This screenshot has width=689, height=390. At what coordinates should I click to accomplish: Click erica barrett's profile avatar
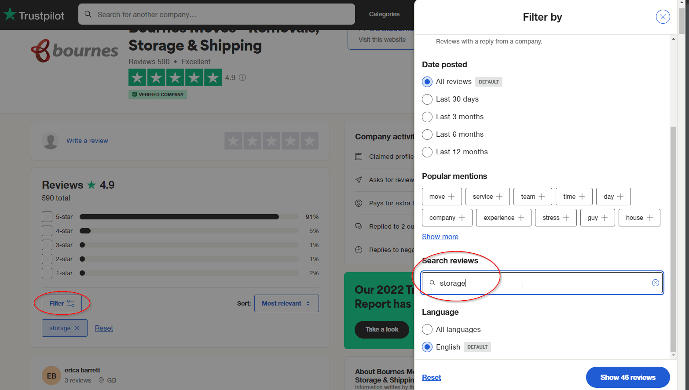click(51, 375)
